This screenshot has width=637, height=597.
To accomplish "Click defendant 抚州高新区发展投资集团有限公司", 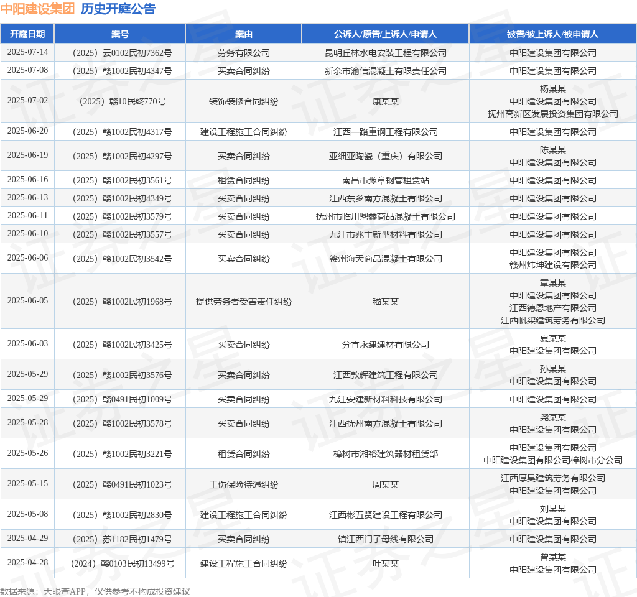I will point(553,114).
